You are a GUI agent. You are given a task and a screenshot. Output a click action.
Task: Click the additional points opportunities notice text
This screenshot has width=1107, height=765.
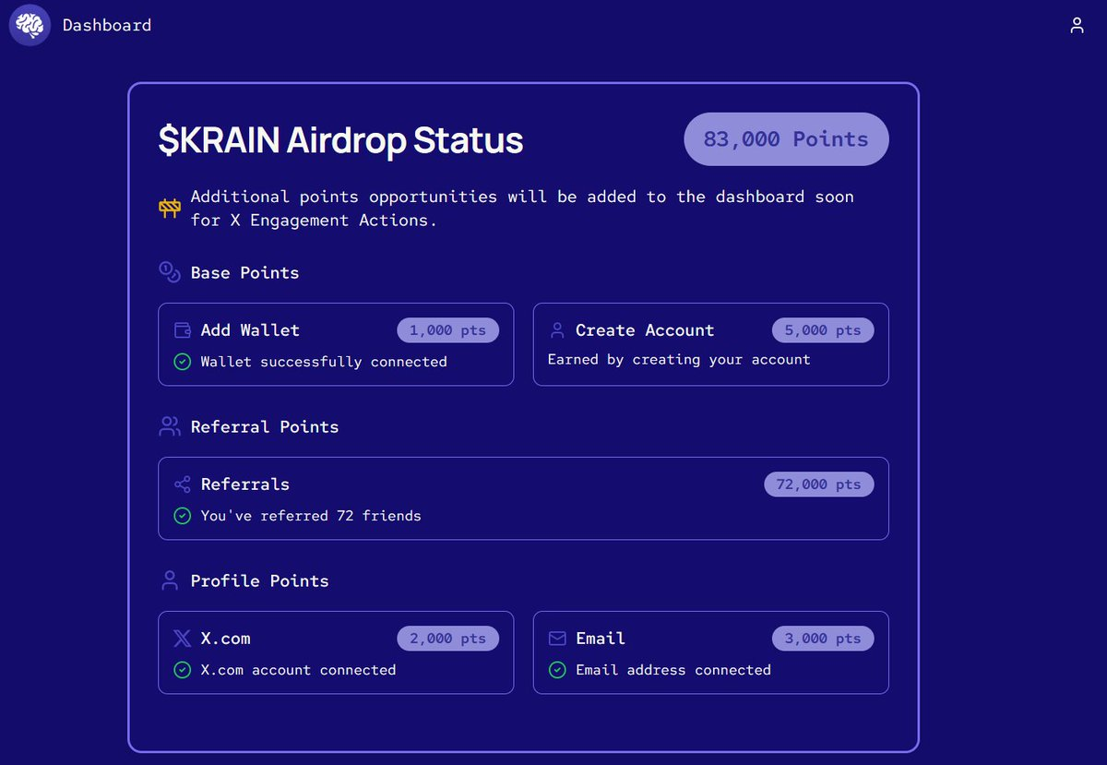522,209
